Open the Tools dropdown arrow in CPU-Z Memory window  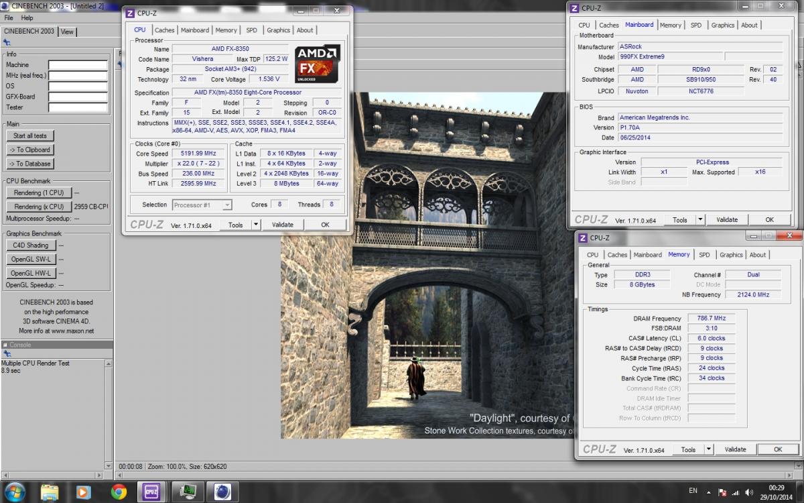click(708, 449)
